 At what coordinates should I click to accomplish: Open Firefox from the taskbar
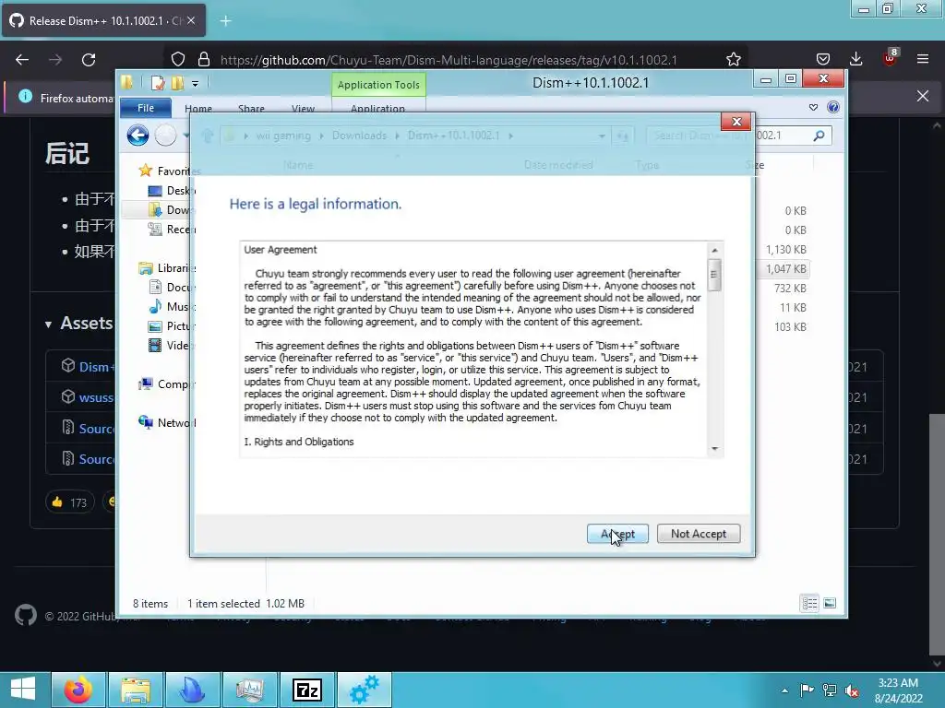tap(78, 690)
